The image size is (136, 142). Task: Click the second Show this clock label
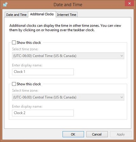(29, 84)
